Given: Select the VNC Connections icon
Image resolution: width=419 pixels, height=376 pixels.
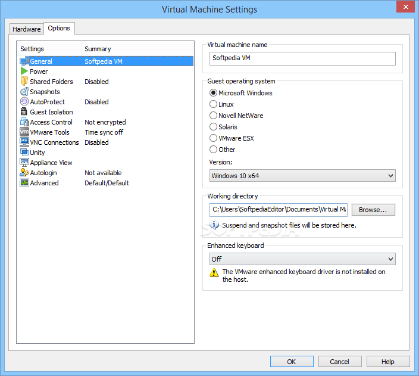Looking at the screenshot, I should click(24, 142).
